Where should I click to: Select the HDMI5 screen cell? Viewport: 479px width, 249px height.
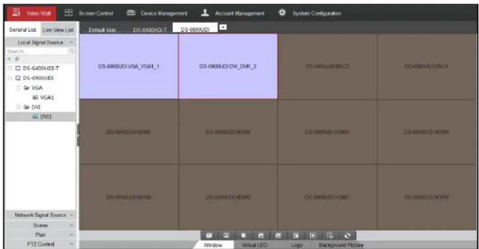tap(129, 197)
